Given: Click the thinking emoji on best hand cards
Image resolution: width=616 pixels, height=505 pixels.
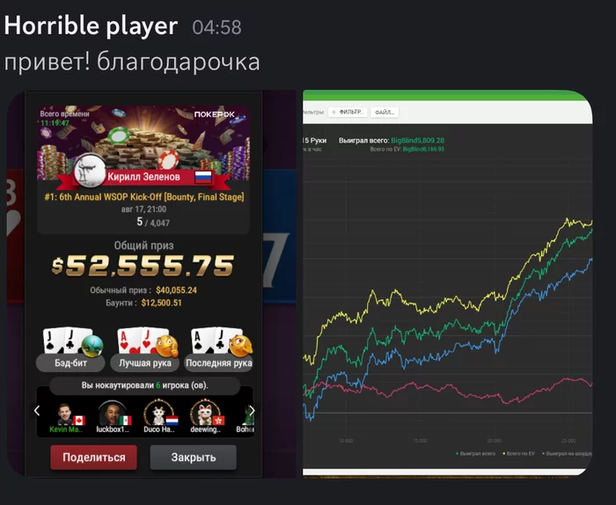Looking at the screenshot, I should 167,346.
